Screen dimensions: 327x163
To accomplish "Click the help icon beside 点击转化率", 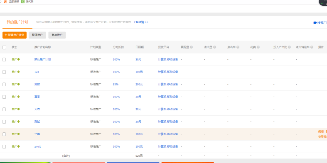I will coord(312,47).
